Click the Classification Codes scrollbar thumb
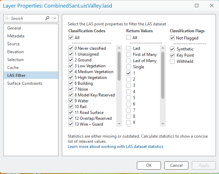This screenshot has height=174, width=219. pyautogui.click(x=119, y=66)
